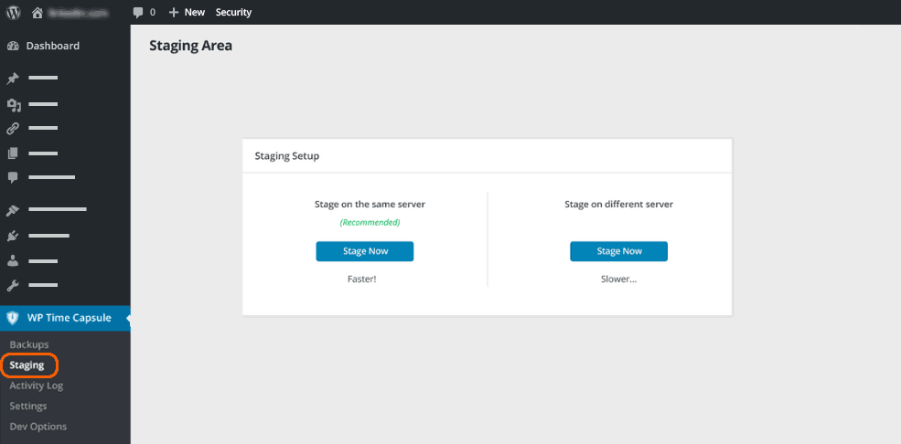This screenshot has height=444, width=901.
Task: Open Dev Options in the submenu
Action: click(38, 427)
